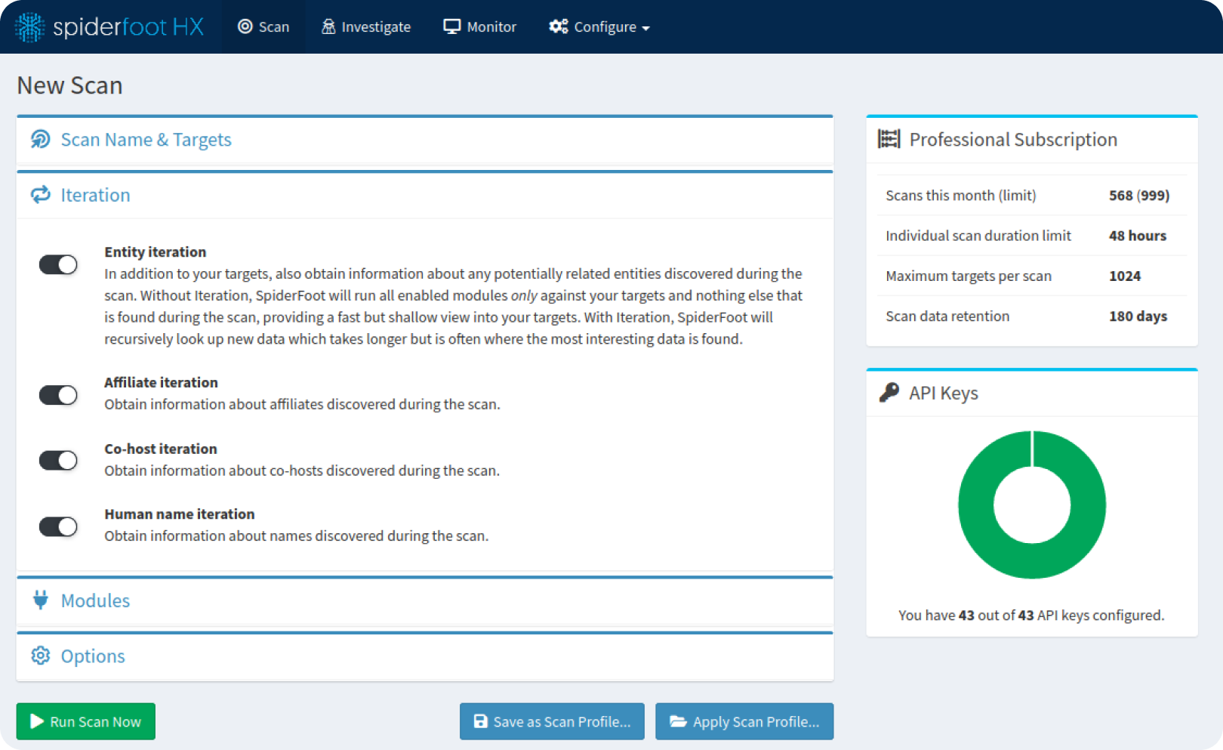The image size is (1223, 750).
Task: Click the Scan Name & Targets radar icon
Action: [41, 139]
